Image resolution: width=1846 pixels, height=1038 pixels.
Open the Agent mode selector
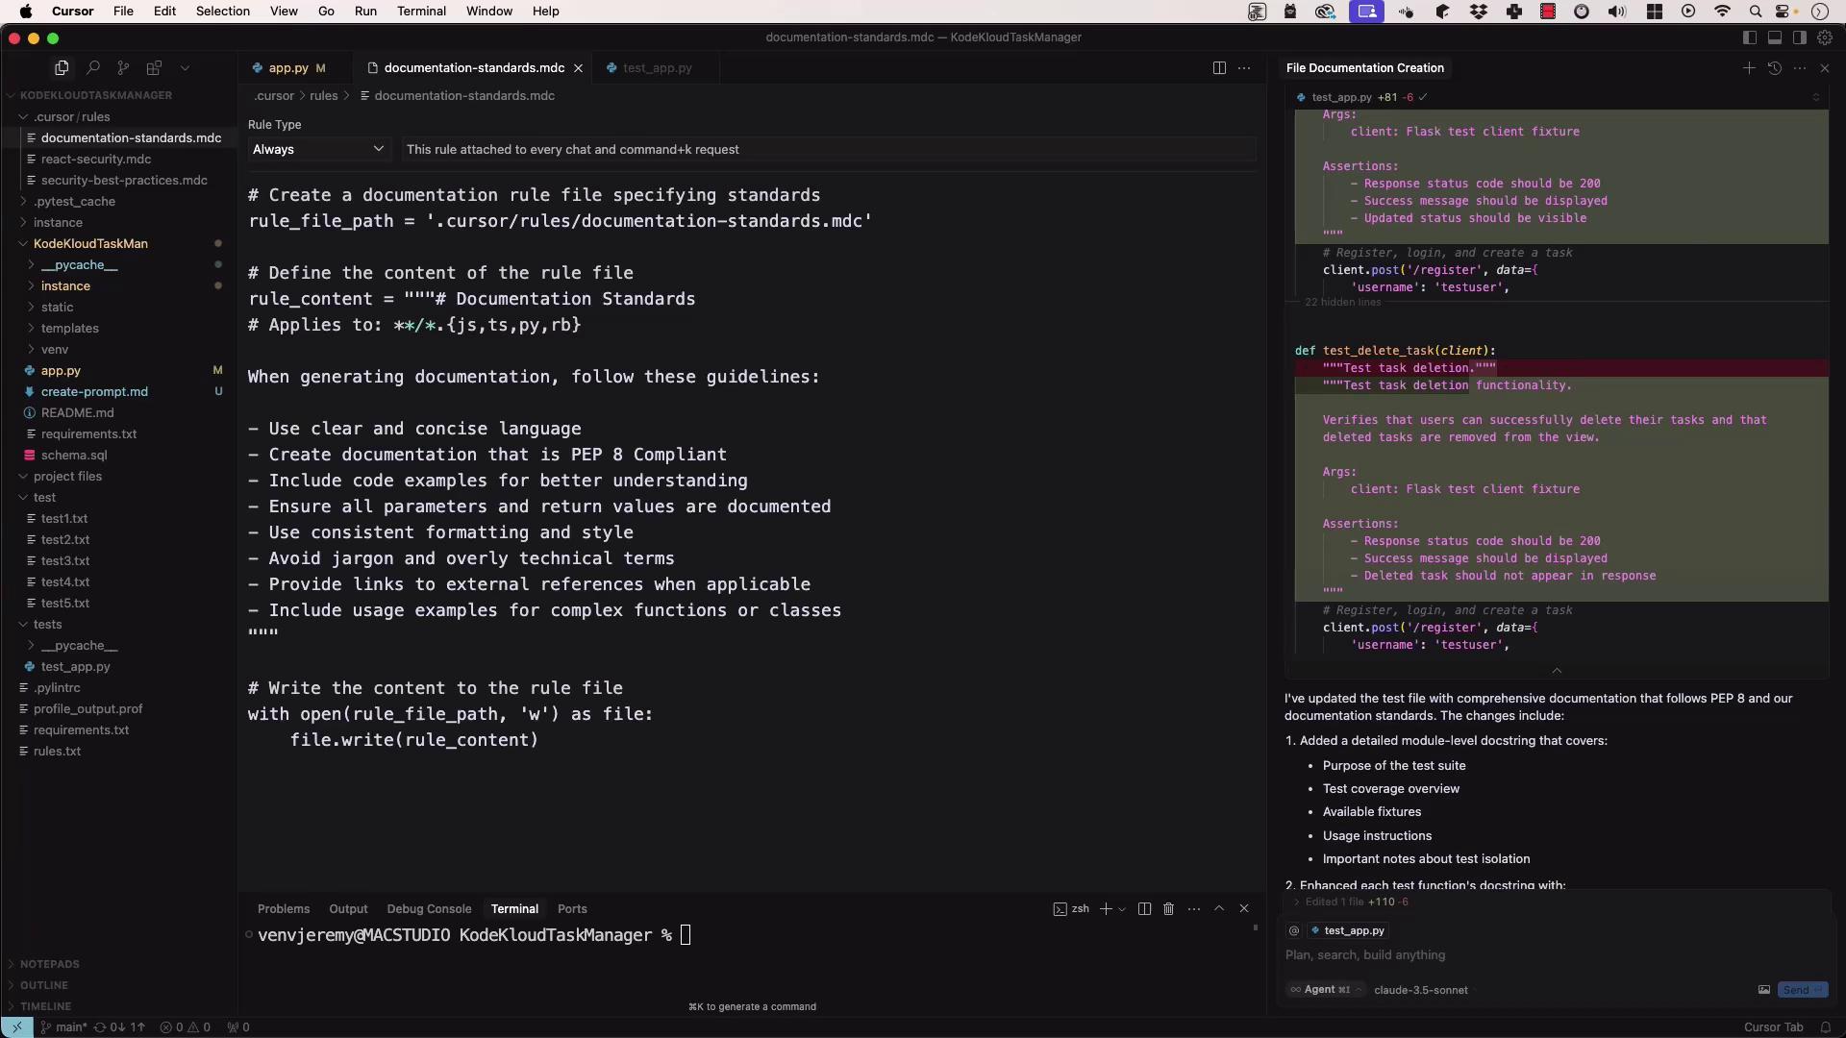coord(1326,990)
